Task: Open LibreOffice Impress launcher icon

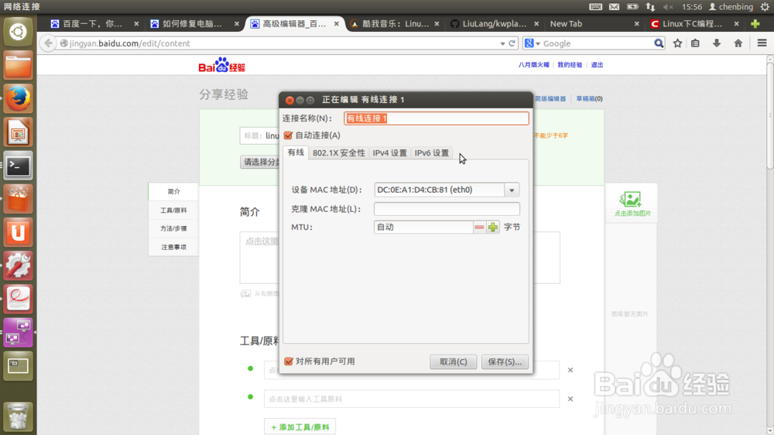Action: point(19,132)
